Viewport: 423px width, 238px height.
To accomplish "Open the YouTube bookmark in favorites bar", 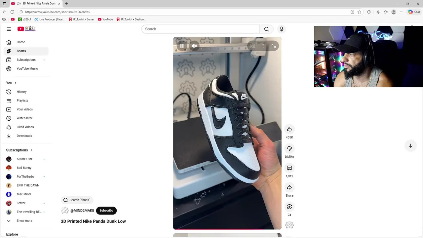I will [x=105, y=20].
